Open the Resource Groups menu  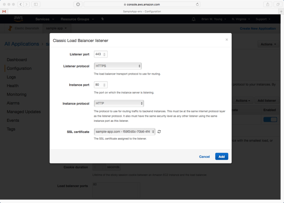[77, 19]
